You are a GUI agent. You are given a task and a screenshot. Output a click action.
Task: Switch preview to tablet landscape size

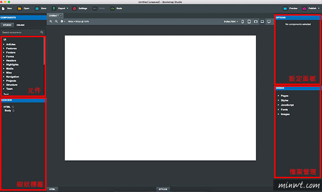click(x=256, y=22)
